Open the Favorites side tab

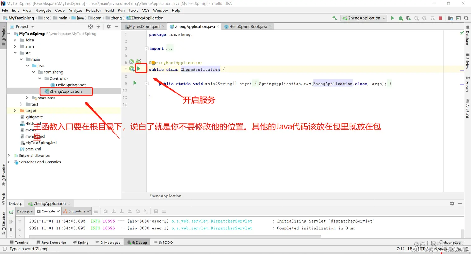tap(3, 175)
